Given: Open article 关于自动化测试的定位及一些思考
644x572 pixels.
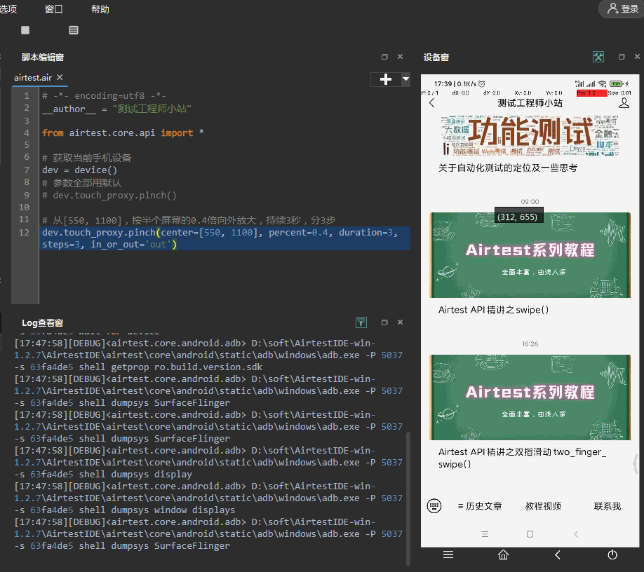Looking at the screenshot, I should click(x=508, y=168).
